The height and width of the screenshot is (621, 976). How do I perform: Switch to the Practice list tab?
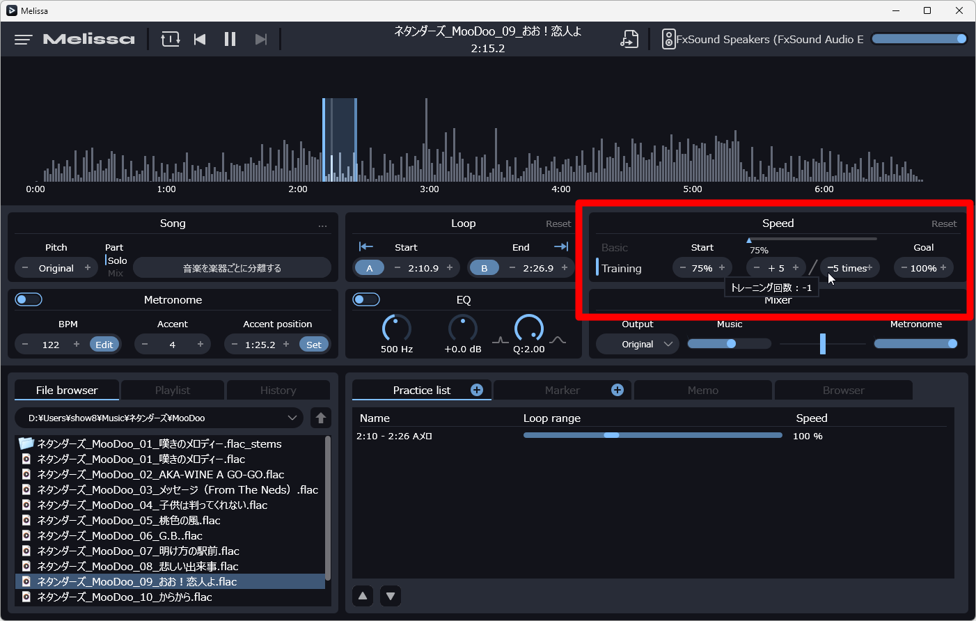click(422, 391)
